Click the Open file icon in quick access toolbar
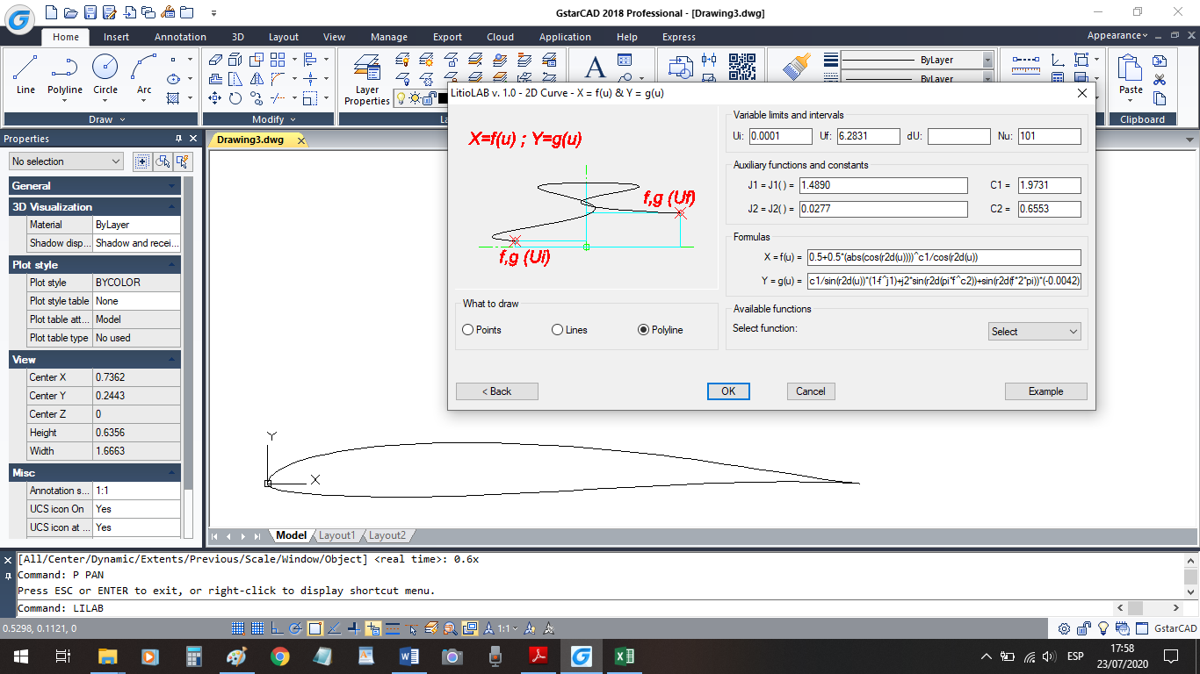Image resolution: width=1200 pixels, height=674 pixels. click(70, 12)
